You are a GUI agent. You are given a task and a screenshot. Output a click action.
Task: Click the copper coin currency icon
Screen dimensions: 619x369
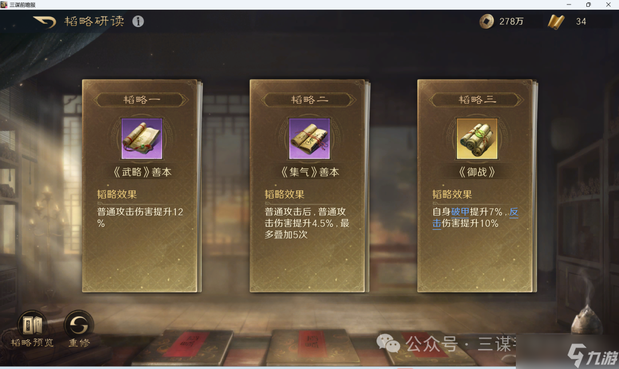[487, 21]
